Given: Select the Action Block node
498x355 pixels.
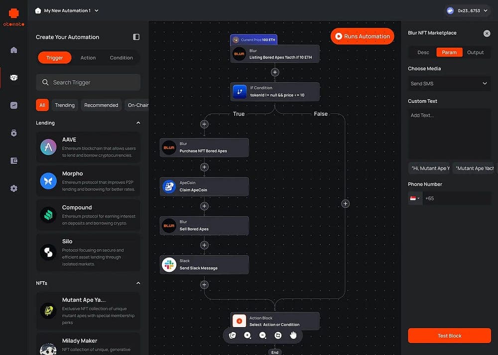Looking at the screenshot, I should 275,321.
